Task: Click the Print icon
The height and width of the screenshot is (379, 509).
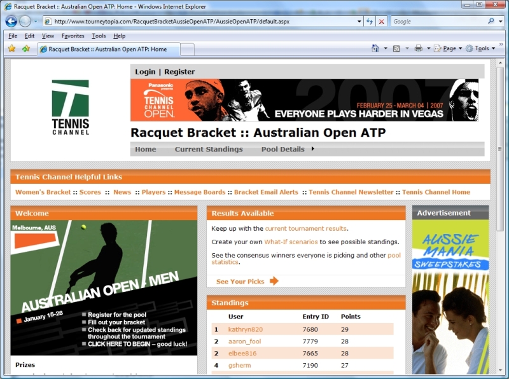Action: click(x=419, y=48)
